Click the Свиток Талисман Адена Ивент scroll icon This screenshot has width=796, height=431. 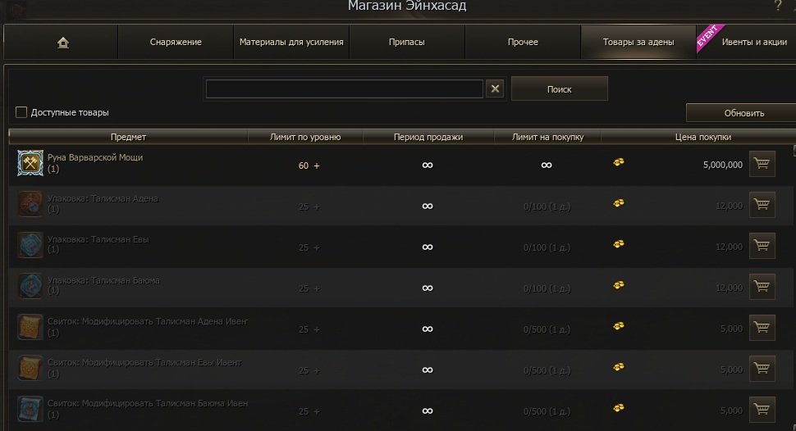[x=30, y=327]
